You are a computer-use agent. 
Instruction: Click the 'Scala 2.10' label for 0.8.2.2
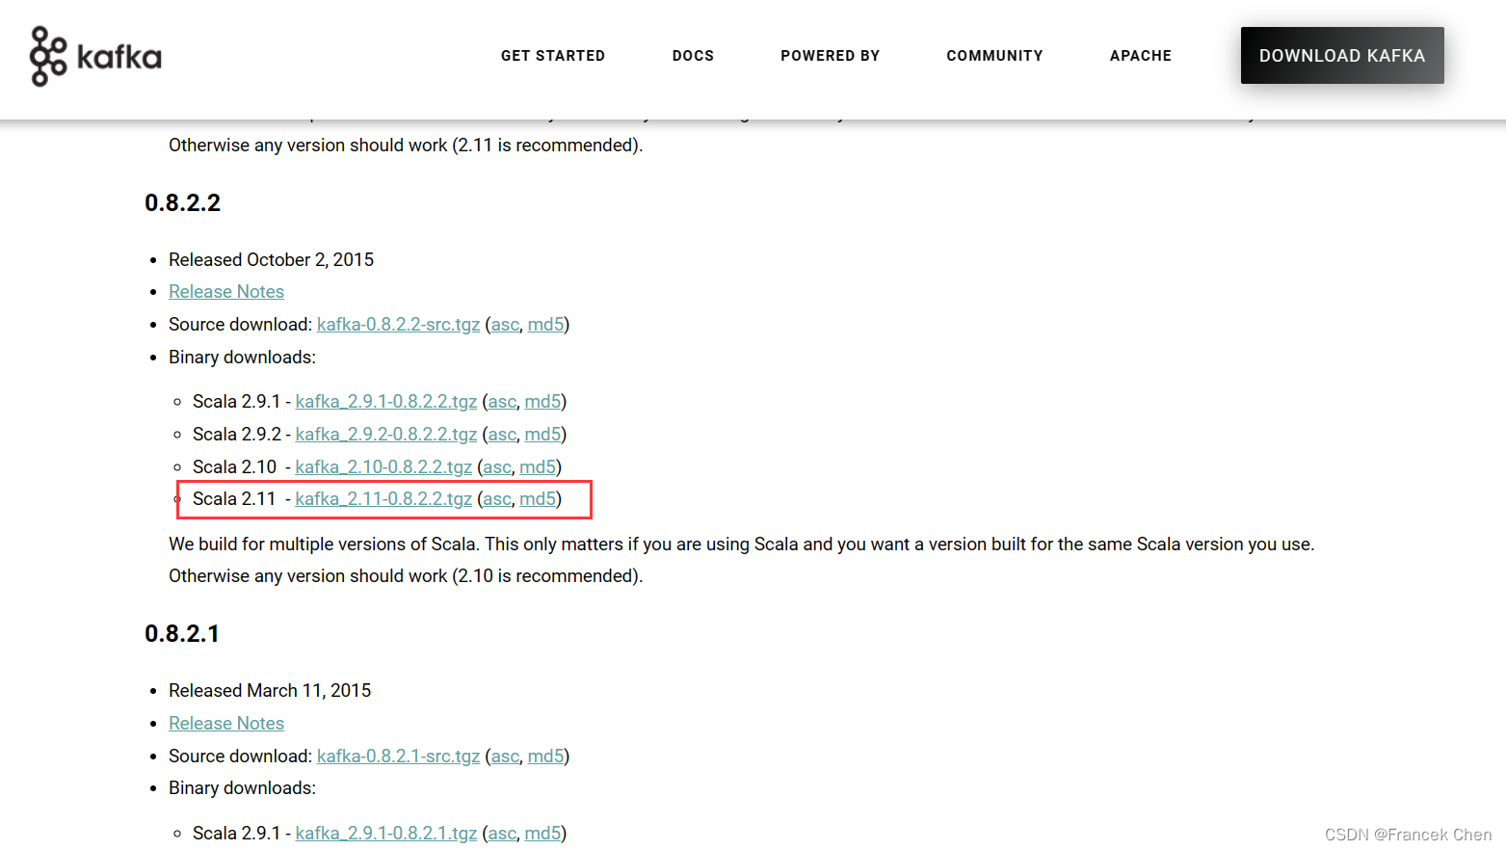[234, 467]
